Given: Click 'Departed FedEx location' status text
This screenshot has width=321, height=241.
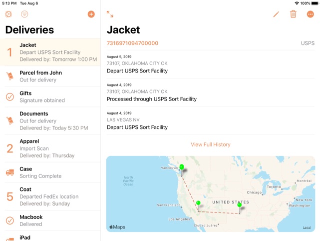Looking at the screenshot, I should click(49, 196).
